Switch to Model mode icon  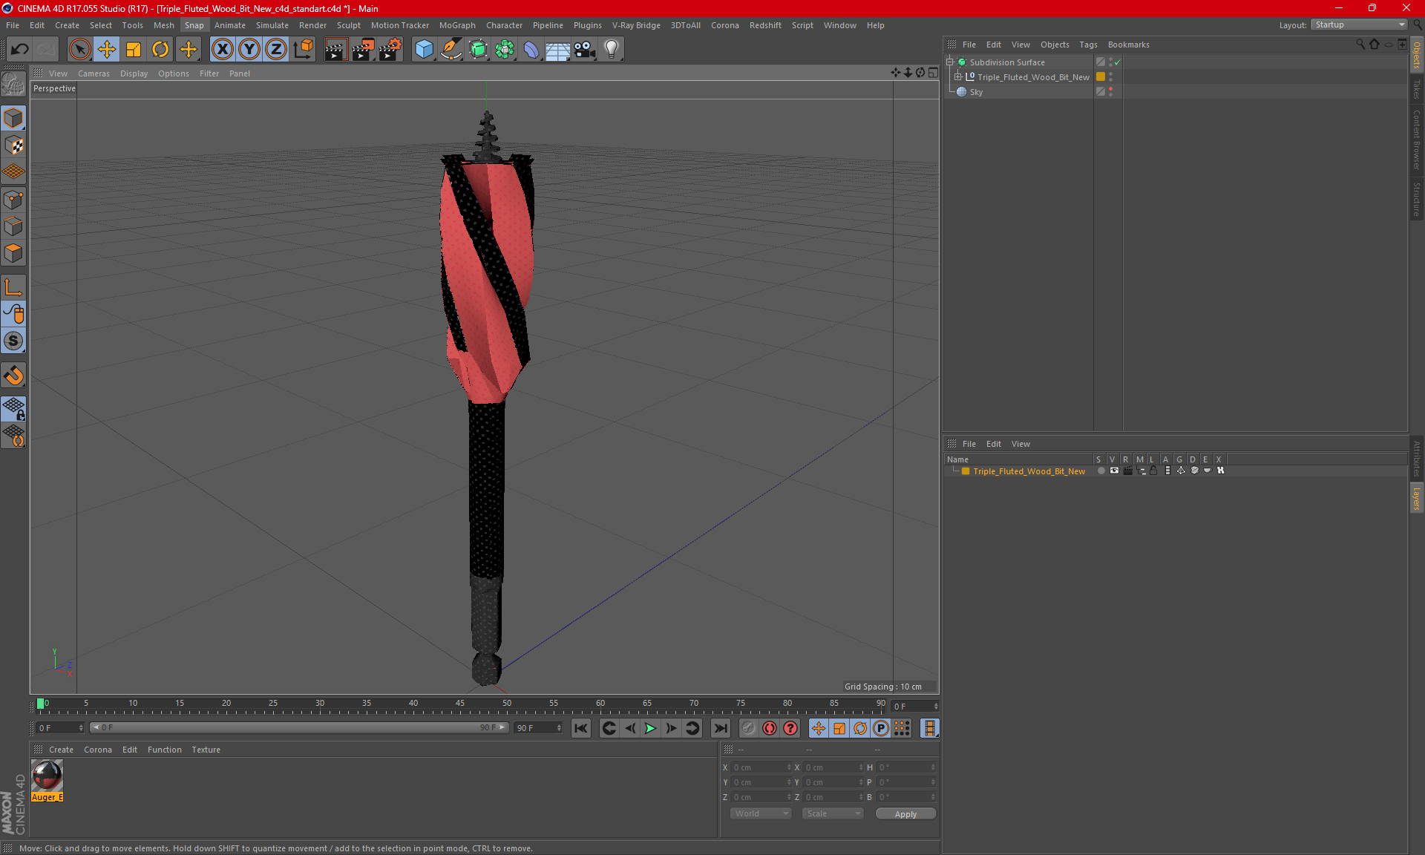13,118
